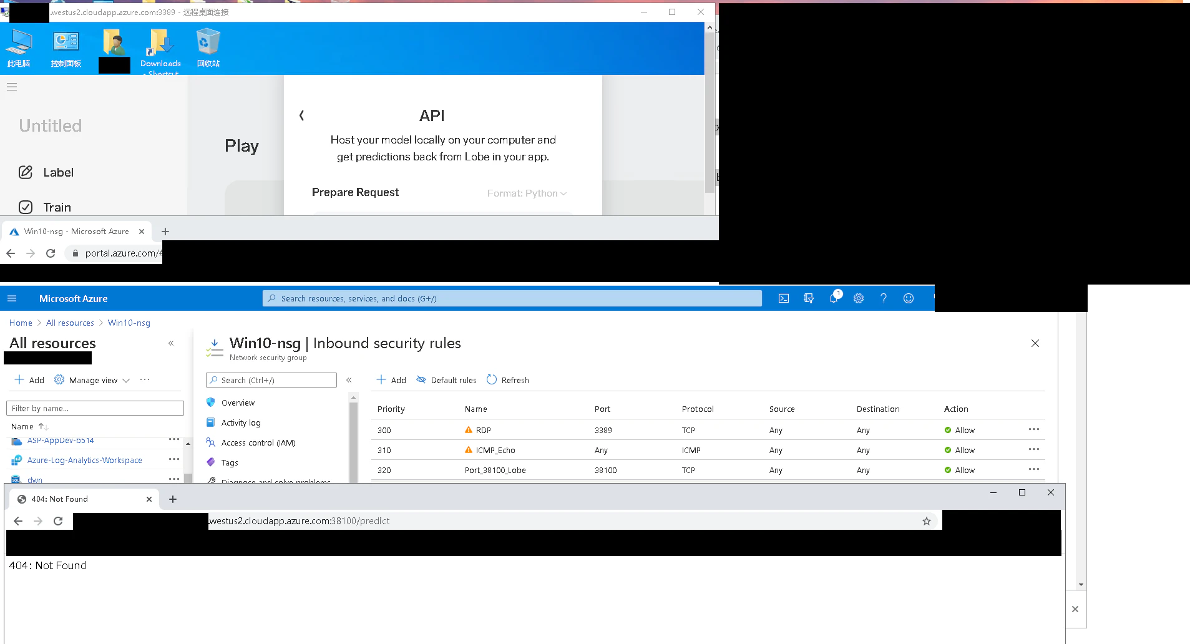Open the Azure Cloud Shell icon
The height and width of the screenshot is (644, 1190).
coord(784,298)
